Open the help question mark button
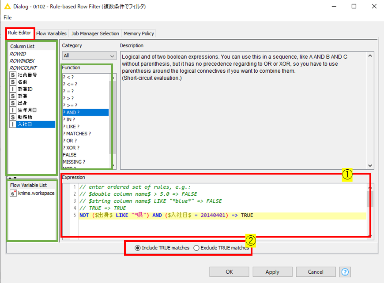 [345, 272]
